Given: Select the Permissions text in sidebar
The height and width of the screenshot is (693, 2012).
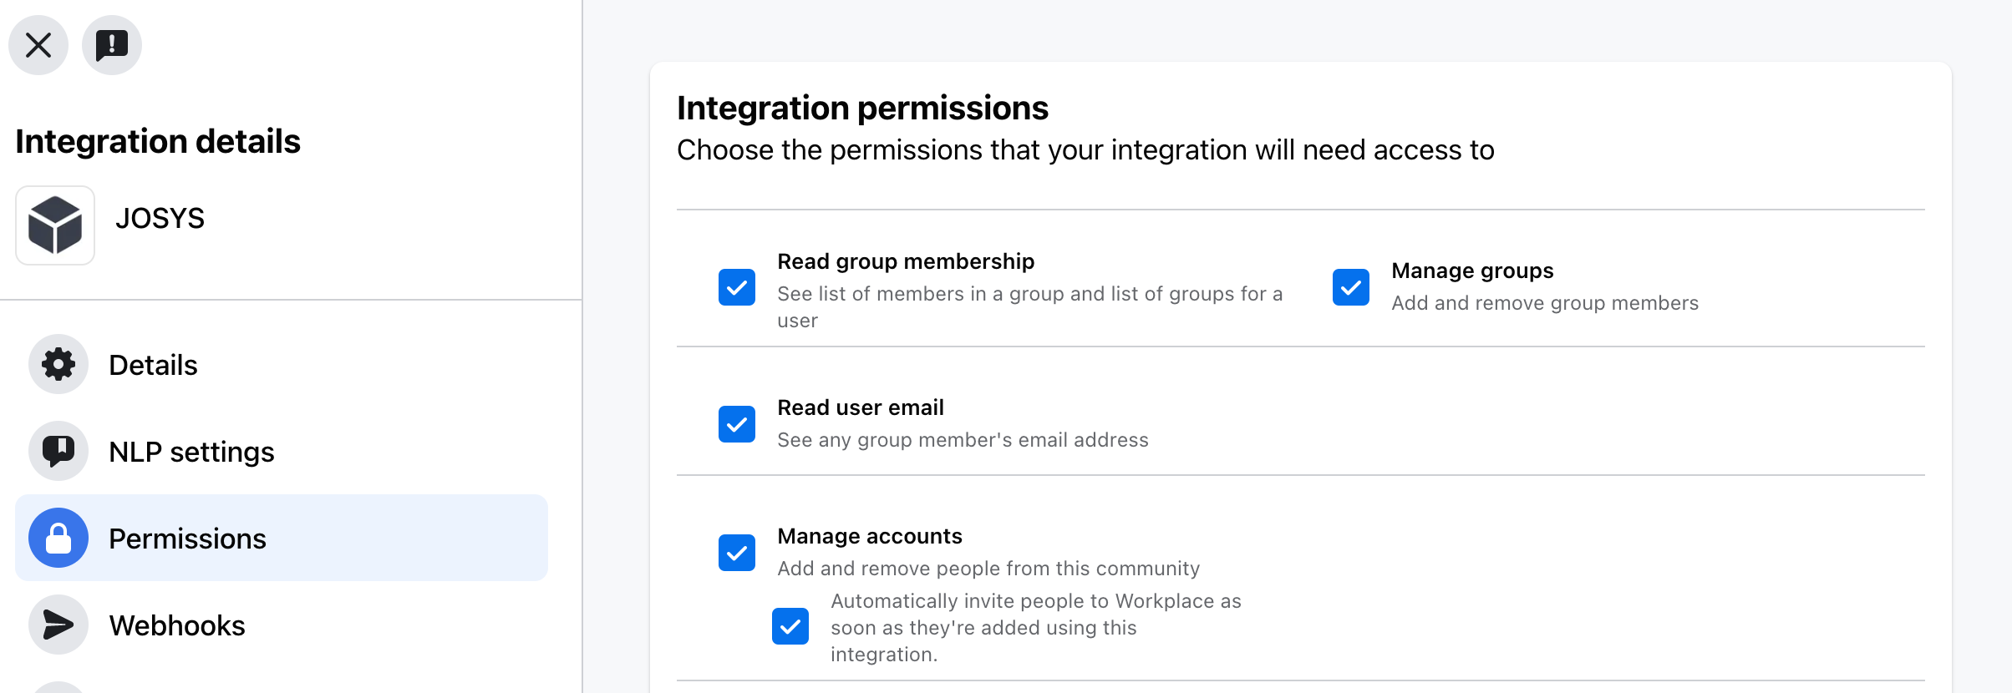Looking at the screenshot, I should (x=187, y=539).
